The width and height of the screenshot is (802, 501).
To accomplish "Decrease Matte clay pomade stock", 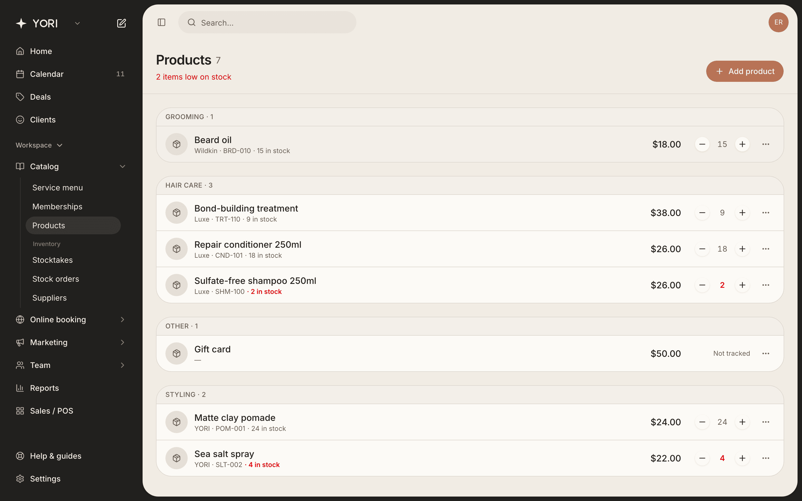I will [702, 422].
